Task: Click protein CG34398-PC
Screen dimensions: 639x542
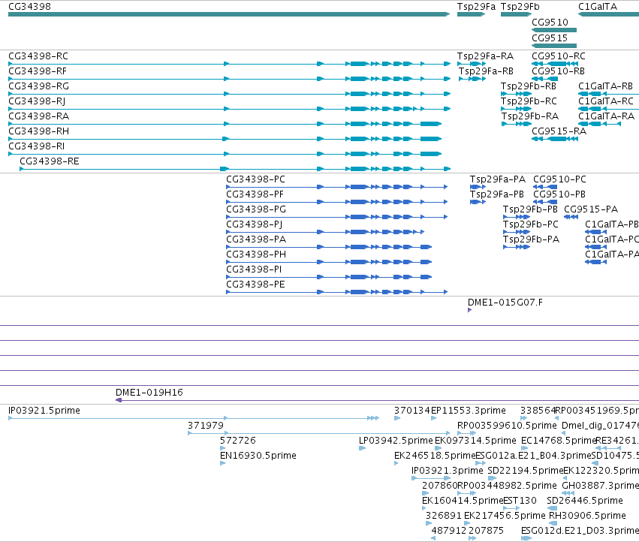Action: [x=337, y=187]
